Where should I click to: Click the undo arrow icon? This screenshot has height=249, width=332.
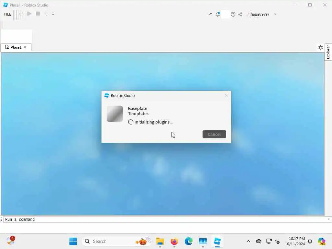(x=46, y=14)
